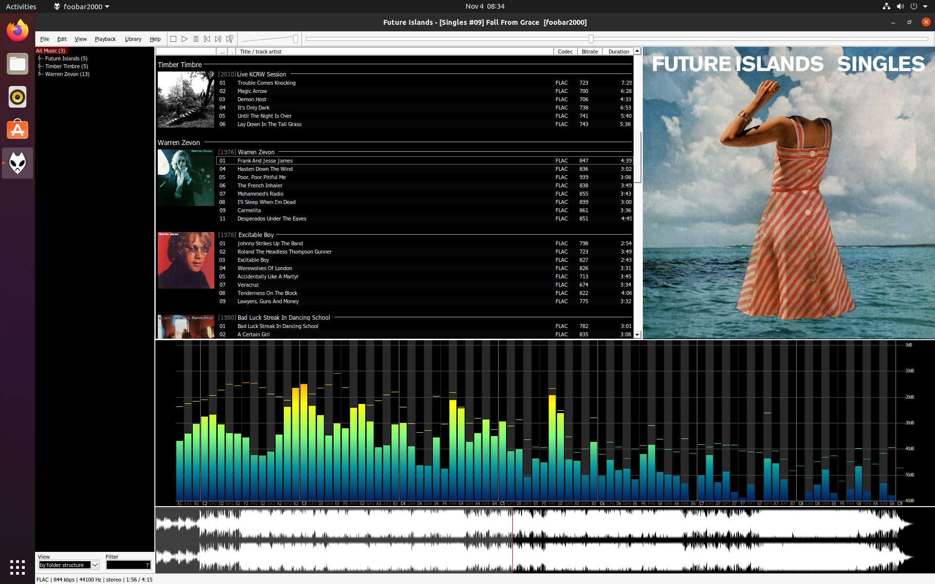The height and width of the screenshot is (584, 935).
Task: Click the spectrum analyzer visualization
Action: [x=544, y=422]
